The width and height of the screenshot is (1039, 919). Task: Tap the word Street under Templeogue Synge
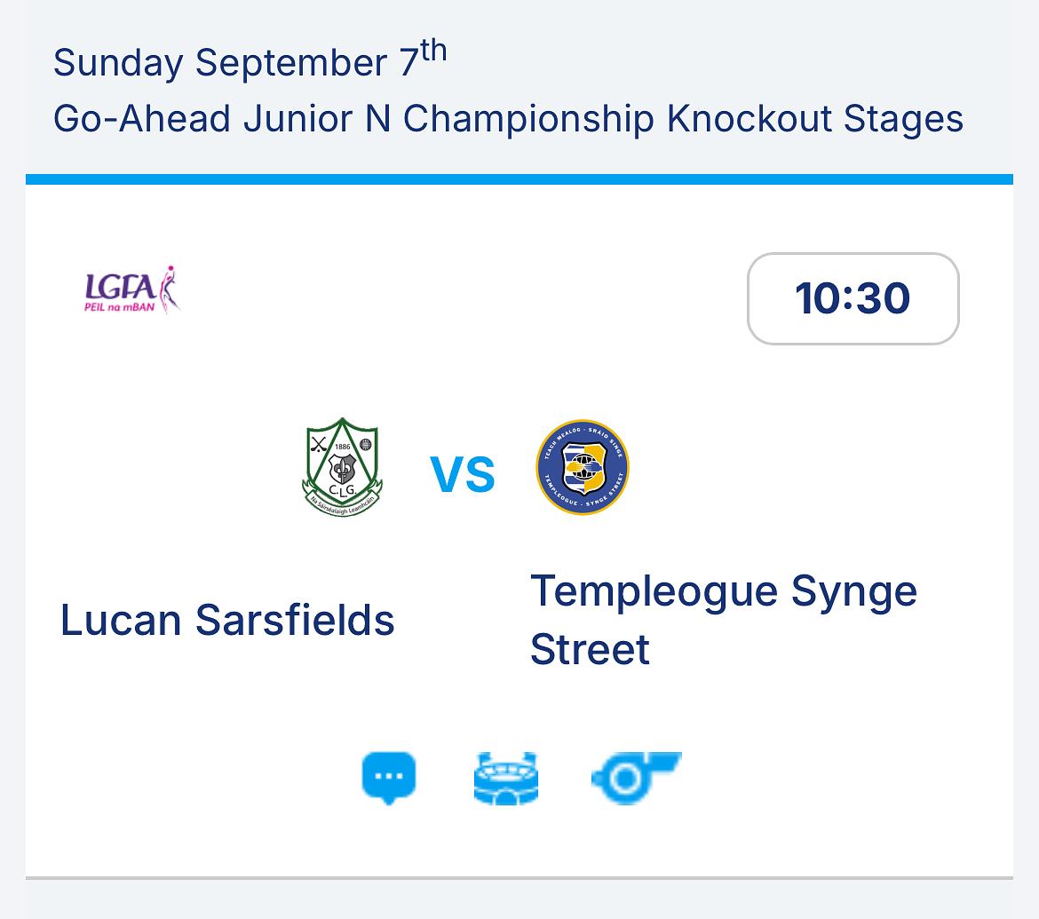point(590,649)
